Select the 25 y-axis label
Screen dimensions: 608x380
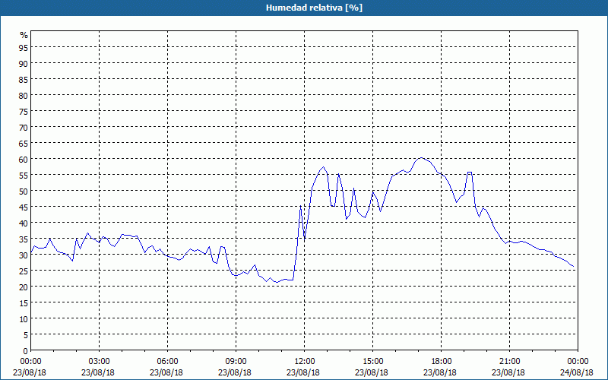24,271
